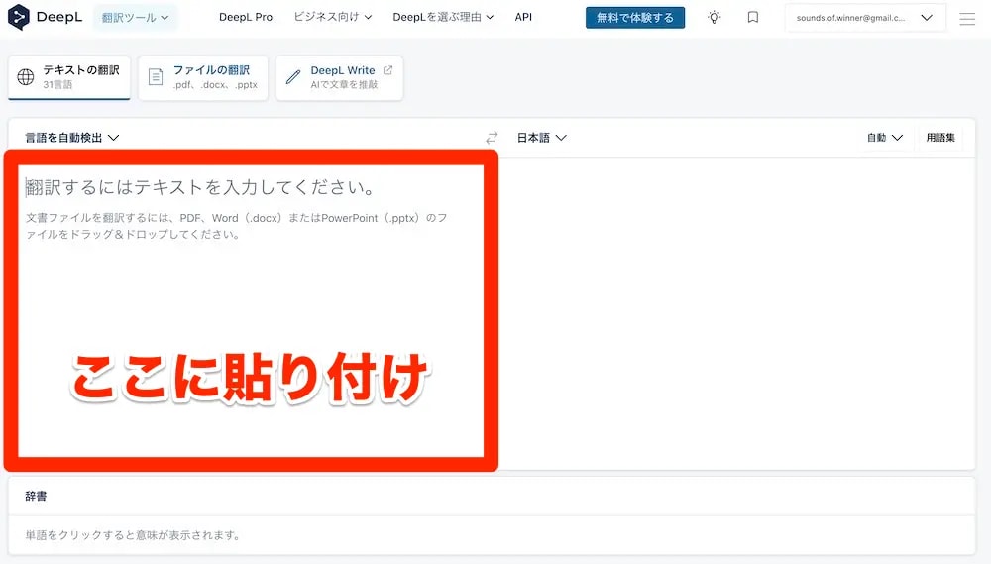
Task: Swap source and target languages
Action: [x=492, y=138]
